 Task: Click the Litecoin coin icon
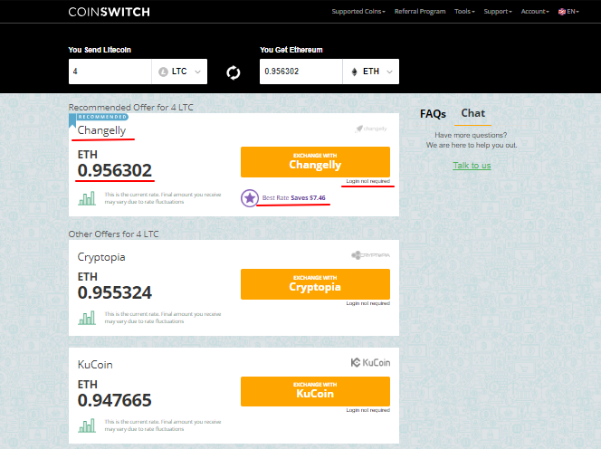pos(163,72)
